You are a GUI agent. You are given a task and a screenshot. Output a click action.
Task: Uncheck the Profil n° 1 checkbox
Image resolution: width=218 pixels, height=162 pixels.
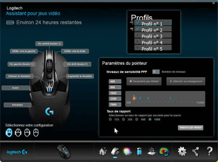tap(137, 23)
